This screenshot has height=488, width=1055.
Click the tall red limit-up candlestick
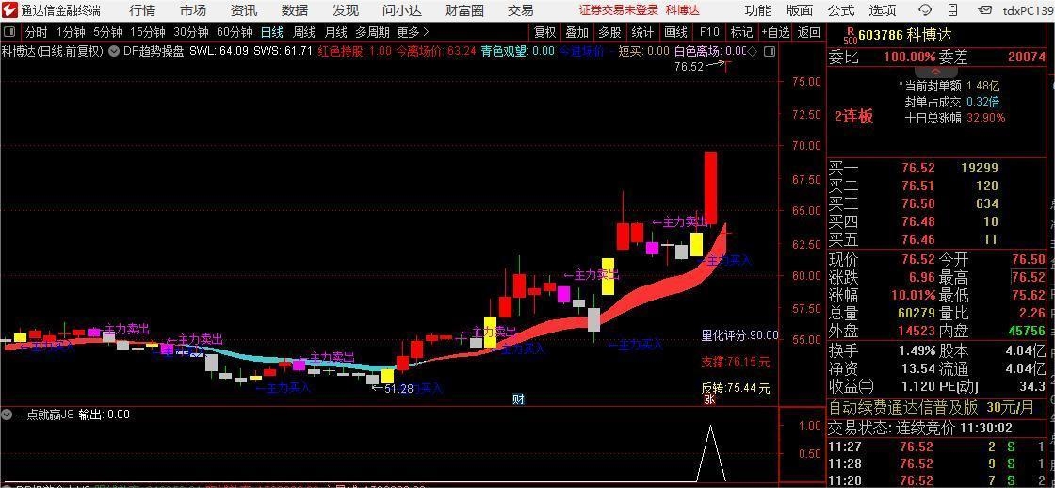point(710,187)
